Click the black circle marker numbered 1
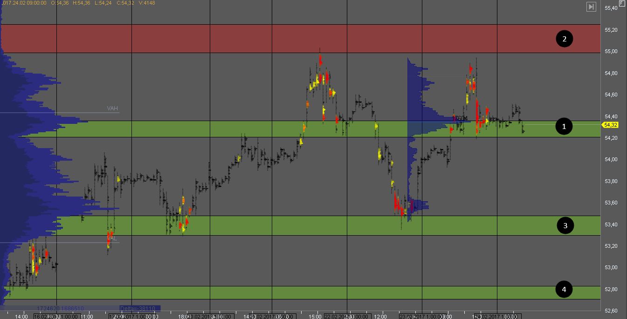Viewport: 627px width, 319px height. pos(564,126)
